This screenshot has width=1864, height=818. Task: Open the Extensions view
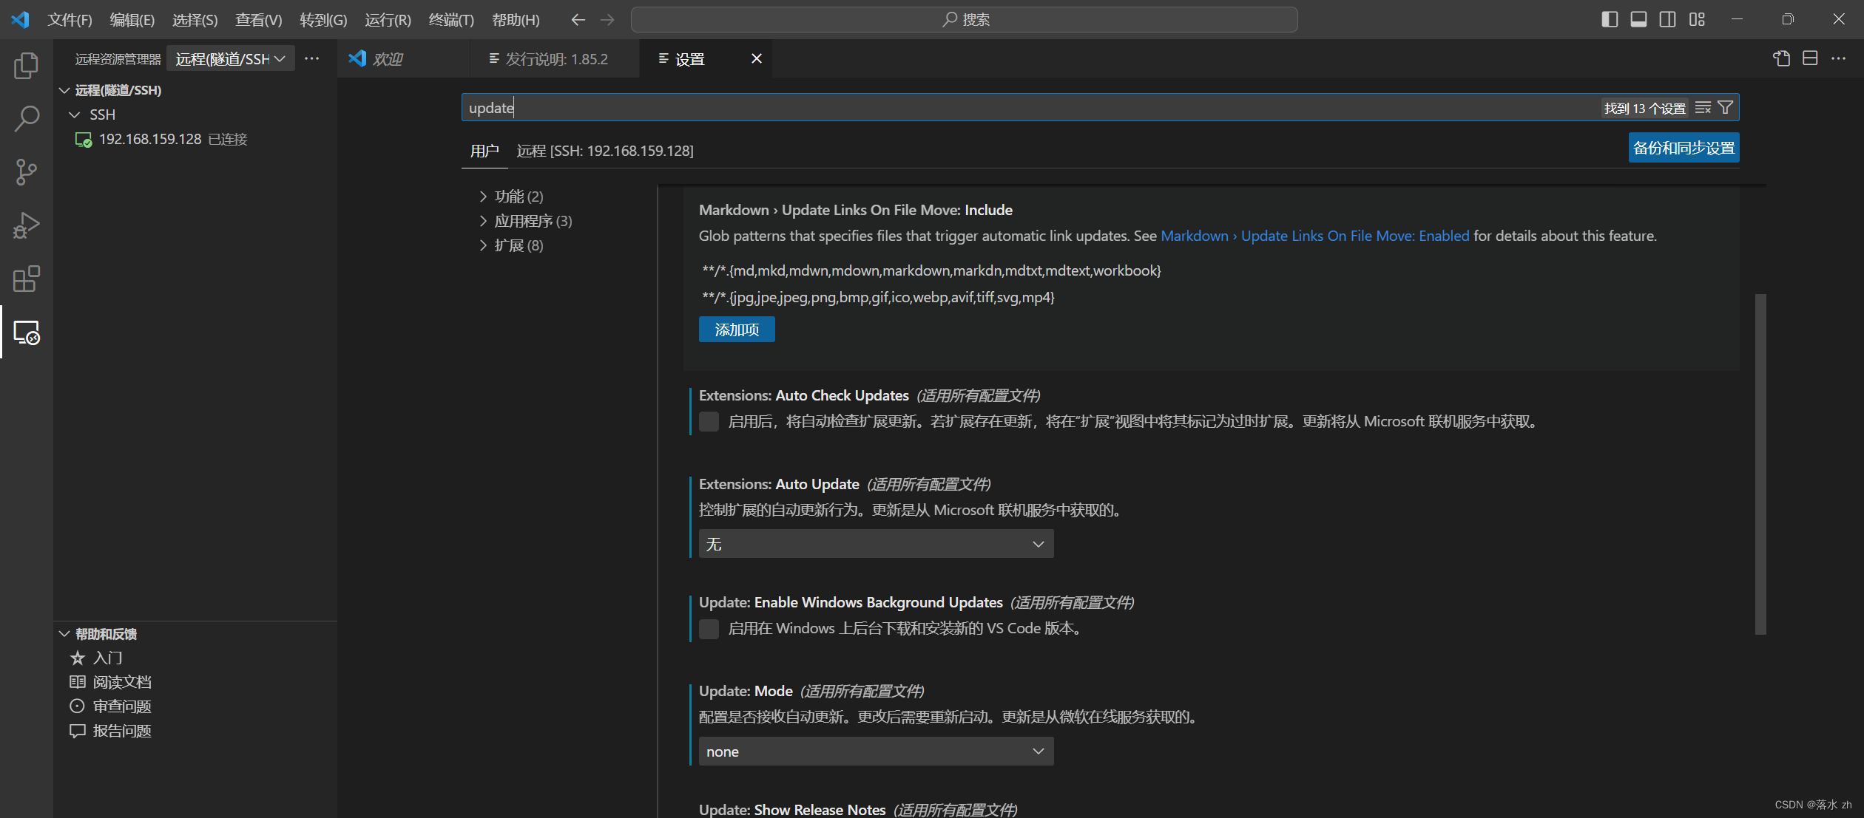[x=26, y=279]
